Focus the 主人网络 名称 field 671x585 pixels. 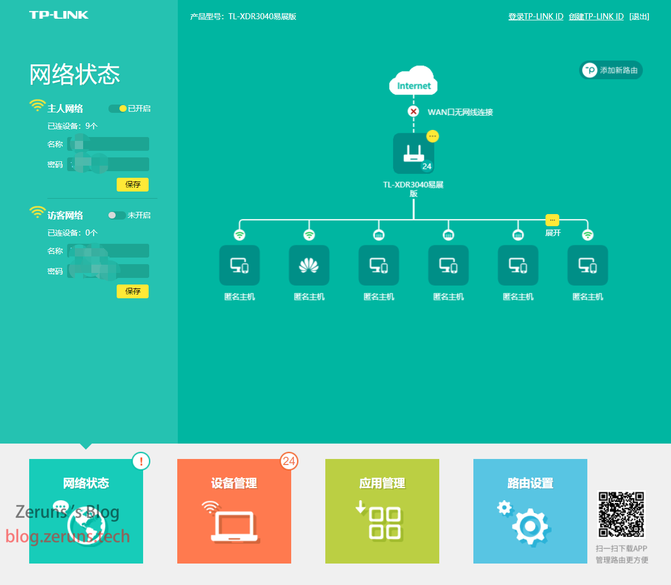108,144
